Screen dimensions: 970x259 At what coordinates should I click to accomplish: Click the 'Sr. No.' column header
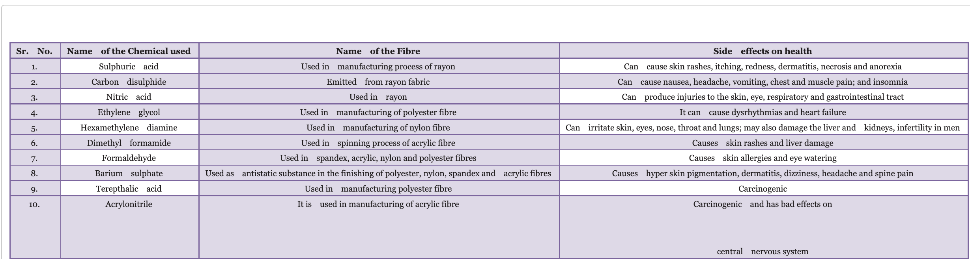point(35,51)
